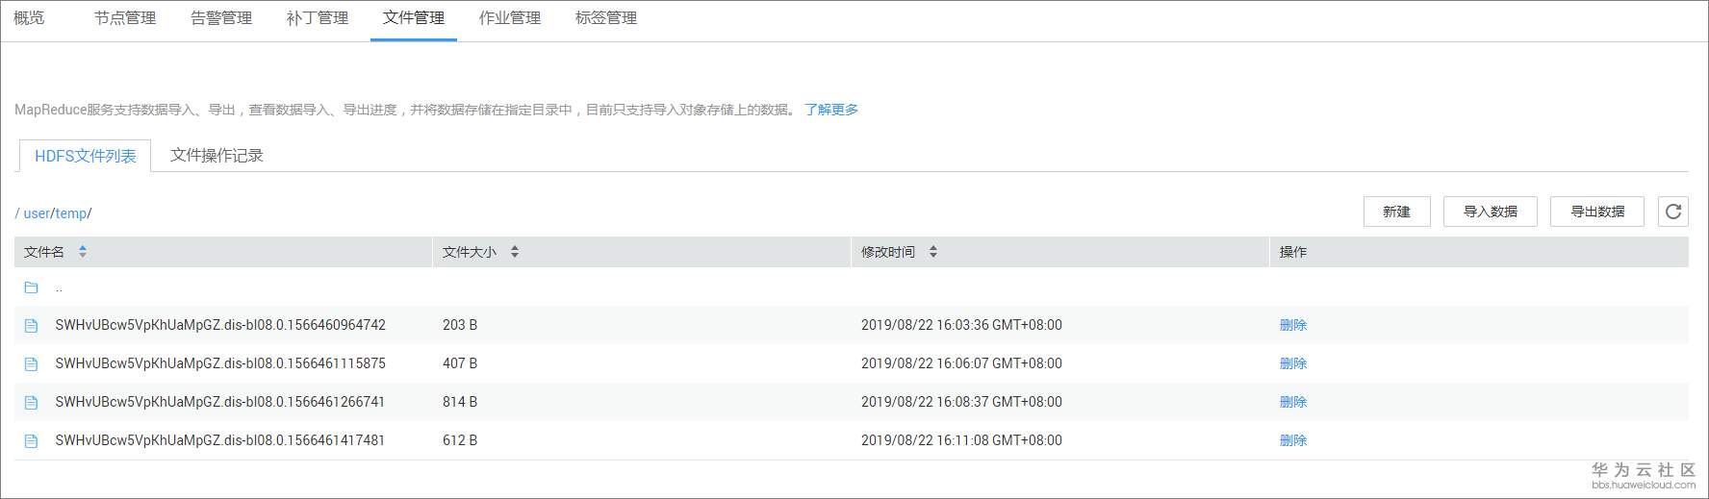Open the 作业管理 tab
The image size is (1709, 499).
(510, 17)
